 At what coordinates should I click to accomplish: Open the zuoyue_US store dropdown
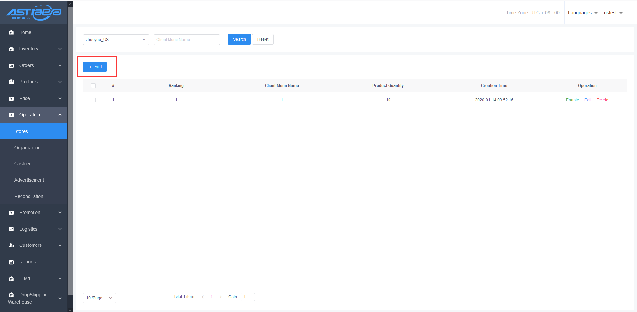tap(116, 40)
